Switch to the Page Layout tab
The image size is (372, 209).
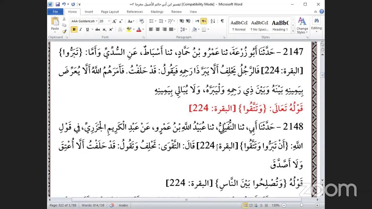click(110, 12)
